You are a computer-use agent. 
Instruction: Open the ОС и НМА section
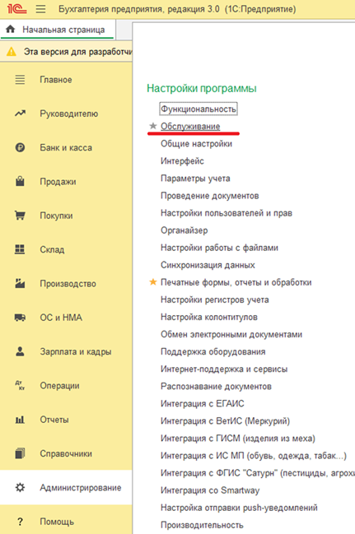66,318
